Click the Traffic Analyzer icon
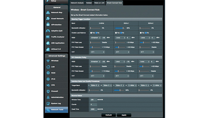Viewport: 208px width, 118px height. (48, 37)
